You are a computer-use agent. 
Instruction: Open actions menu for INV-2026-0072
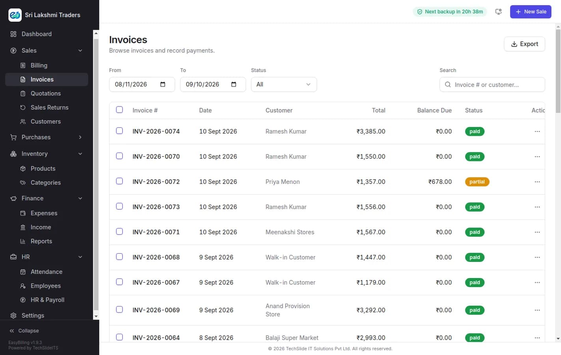[x=537, y=182]
